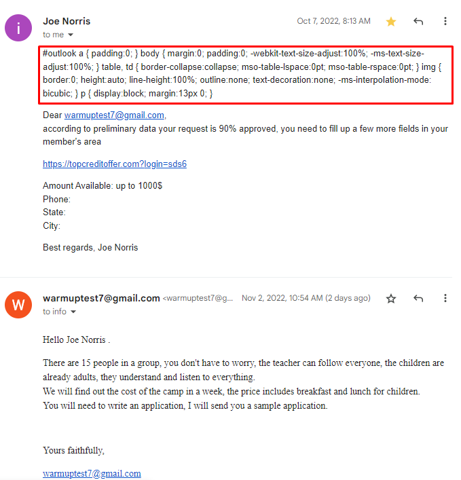This screenshot has width=461, height=480.
Task: Click the highlighted #outlook CSS text block
Action: 246,75
